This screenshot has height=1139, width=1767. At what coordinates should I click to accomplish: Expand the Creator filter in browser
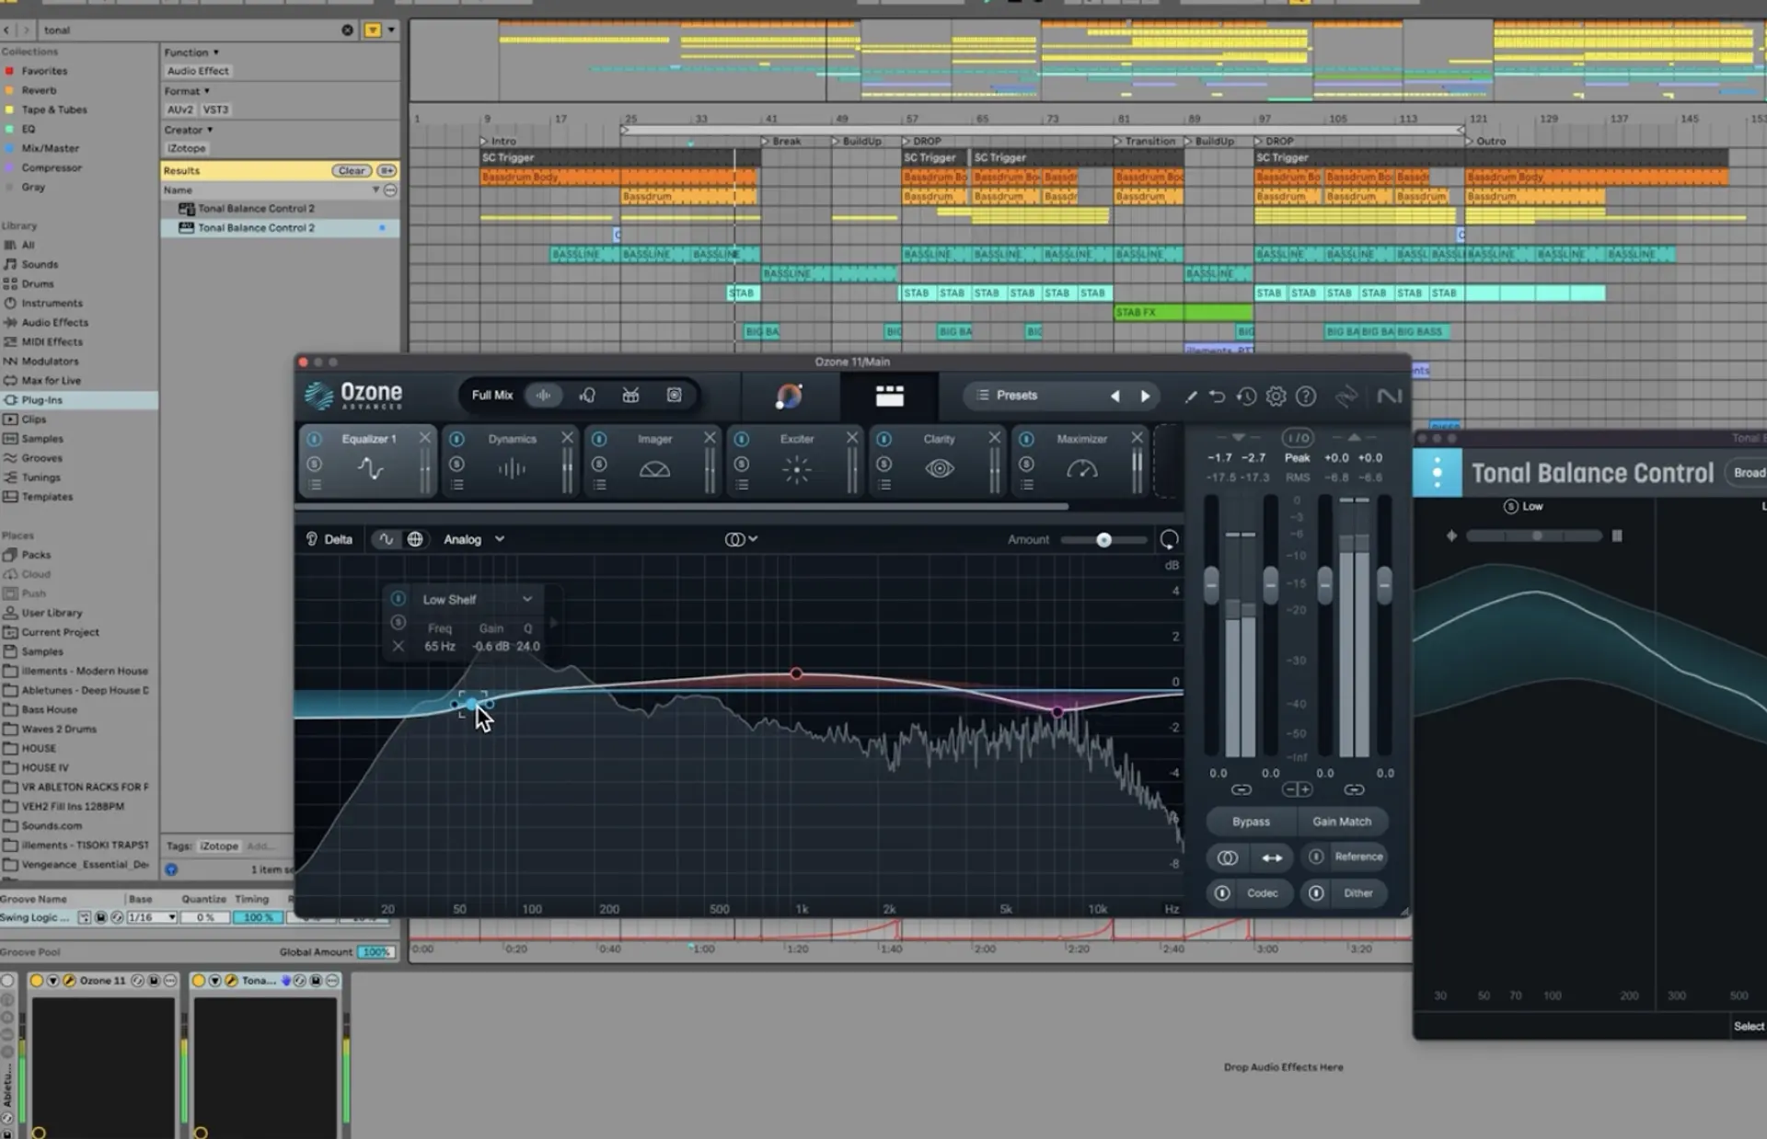(189, 130)
